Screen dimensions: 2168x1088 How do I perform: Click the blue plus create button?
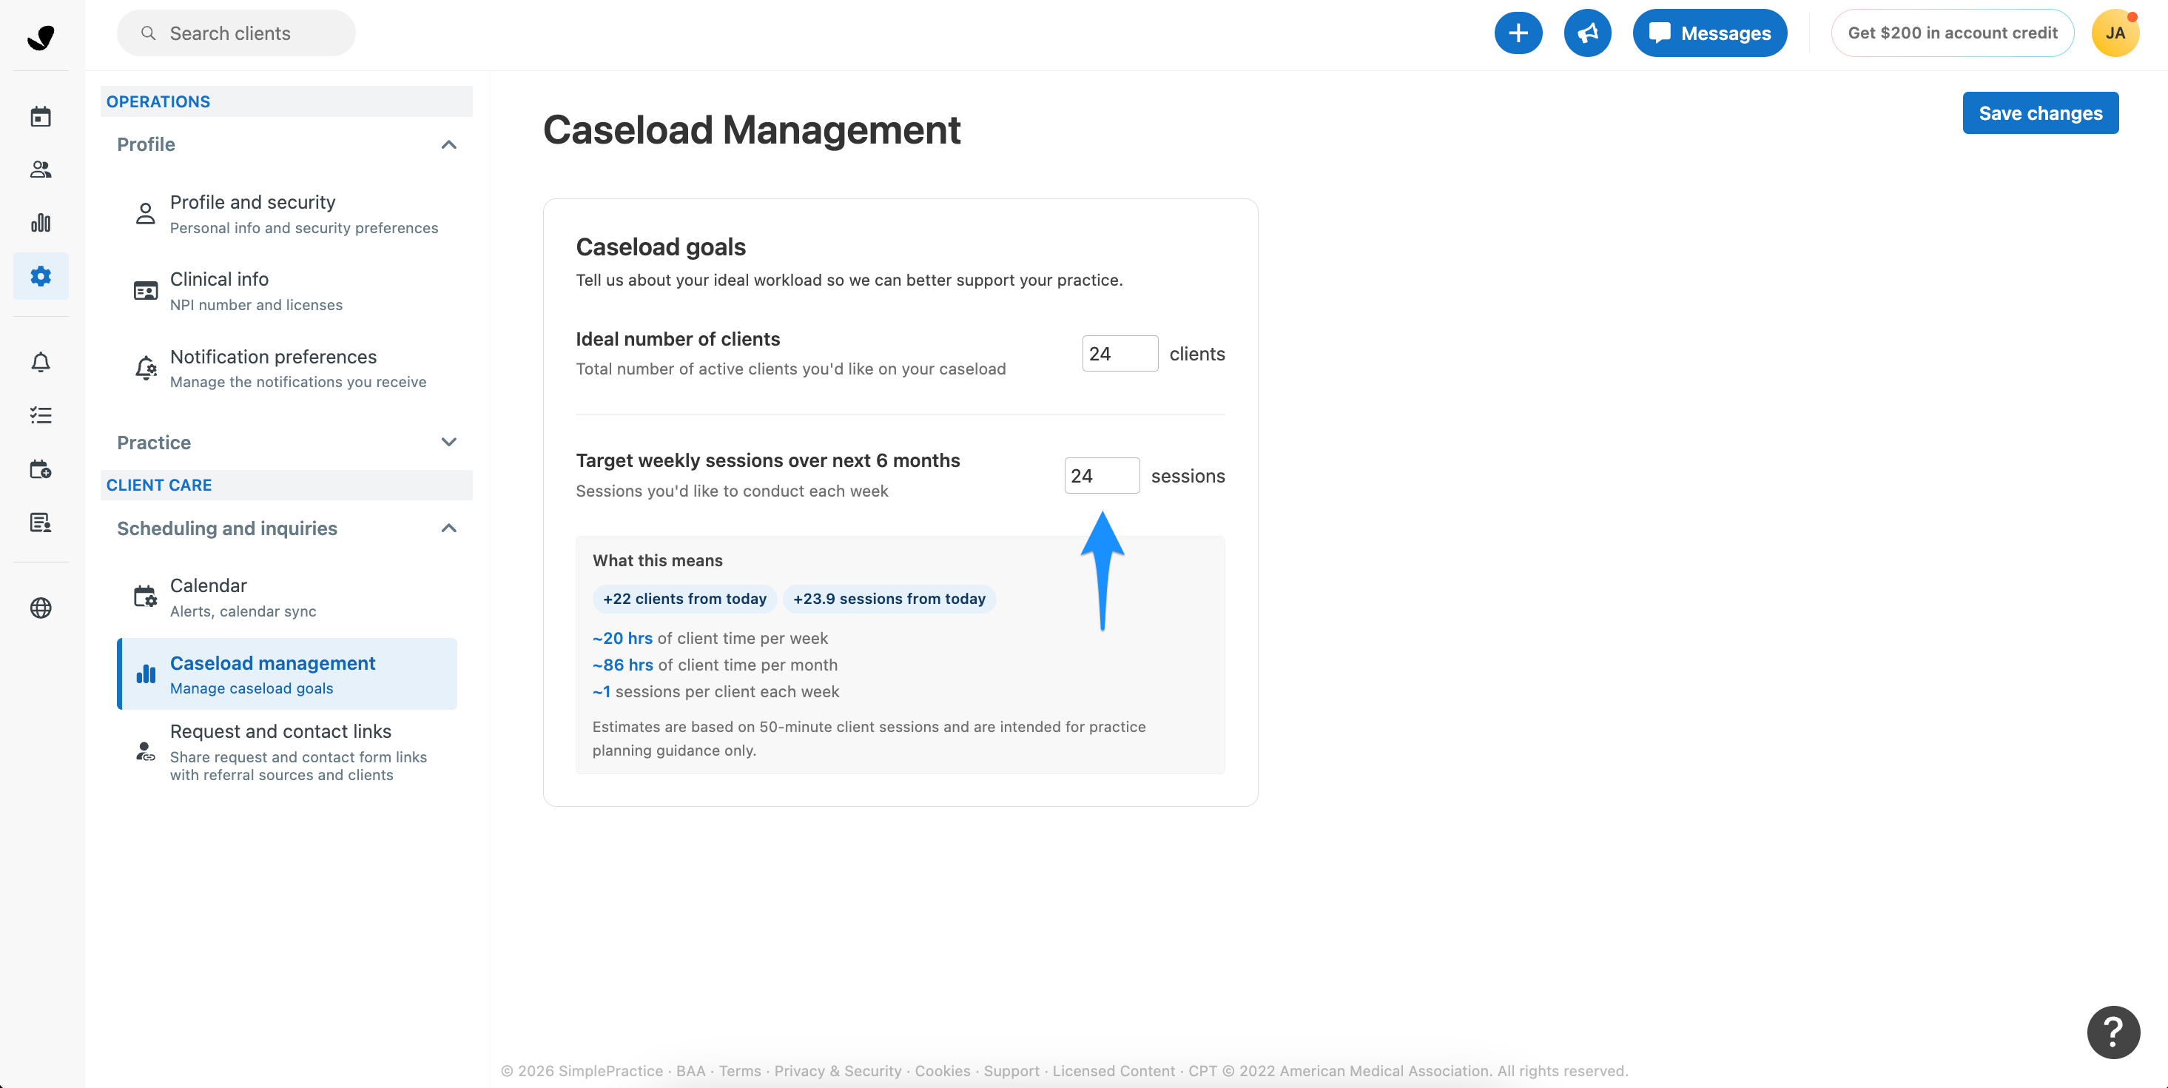(x=1518, y=33)
